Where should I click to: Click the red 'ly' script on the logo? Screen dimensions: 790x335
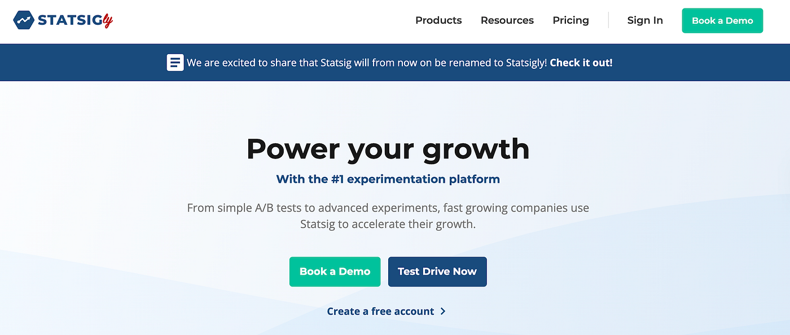click(107, 21)
